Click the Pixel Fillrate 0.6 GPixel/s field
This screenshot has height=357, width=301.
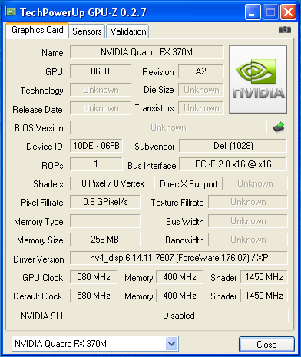[105, 202]
